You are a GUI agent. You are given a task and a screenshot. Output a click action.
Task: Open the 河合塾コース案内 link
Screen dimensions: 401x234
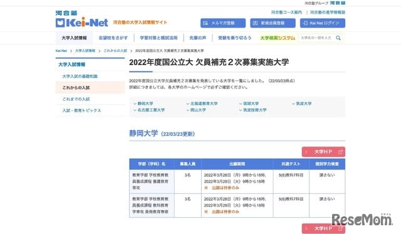click(x=286, y=13)
